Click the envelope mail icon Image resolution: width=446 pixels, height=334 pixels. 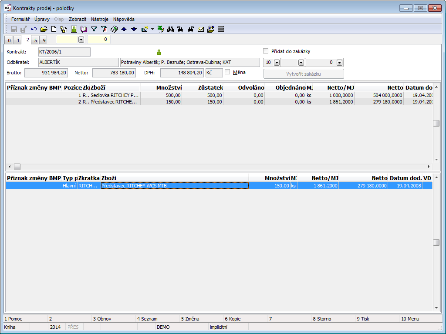(x=201, y=29)
